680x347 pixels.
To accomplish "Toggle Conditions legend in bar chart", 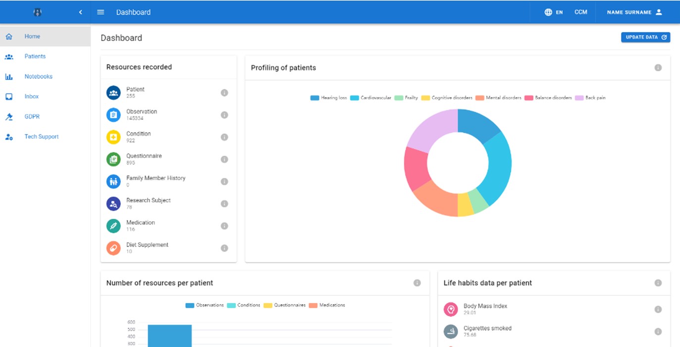I will 244,305.
